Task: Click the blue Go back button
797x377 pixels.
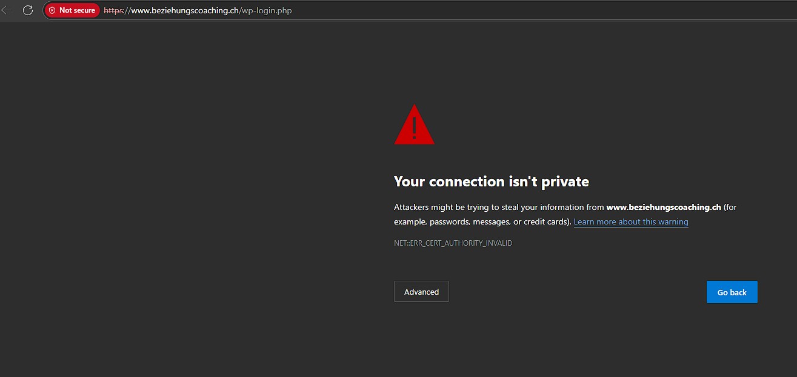Action: (x=732, y=292)
